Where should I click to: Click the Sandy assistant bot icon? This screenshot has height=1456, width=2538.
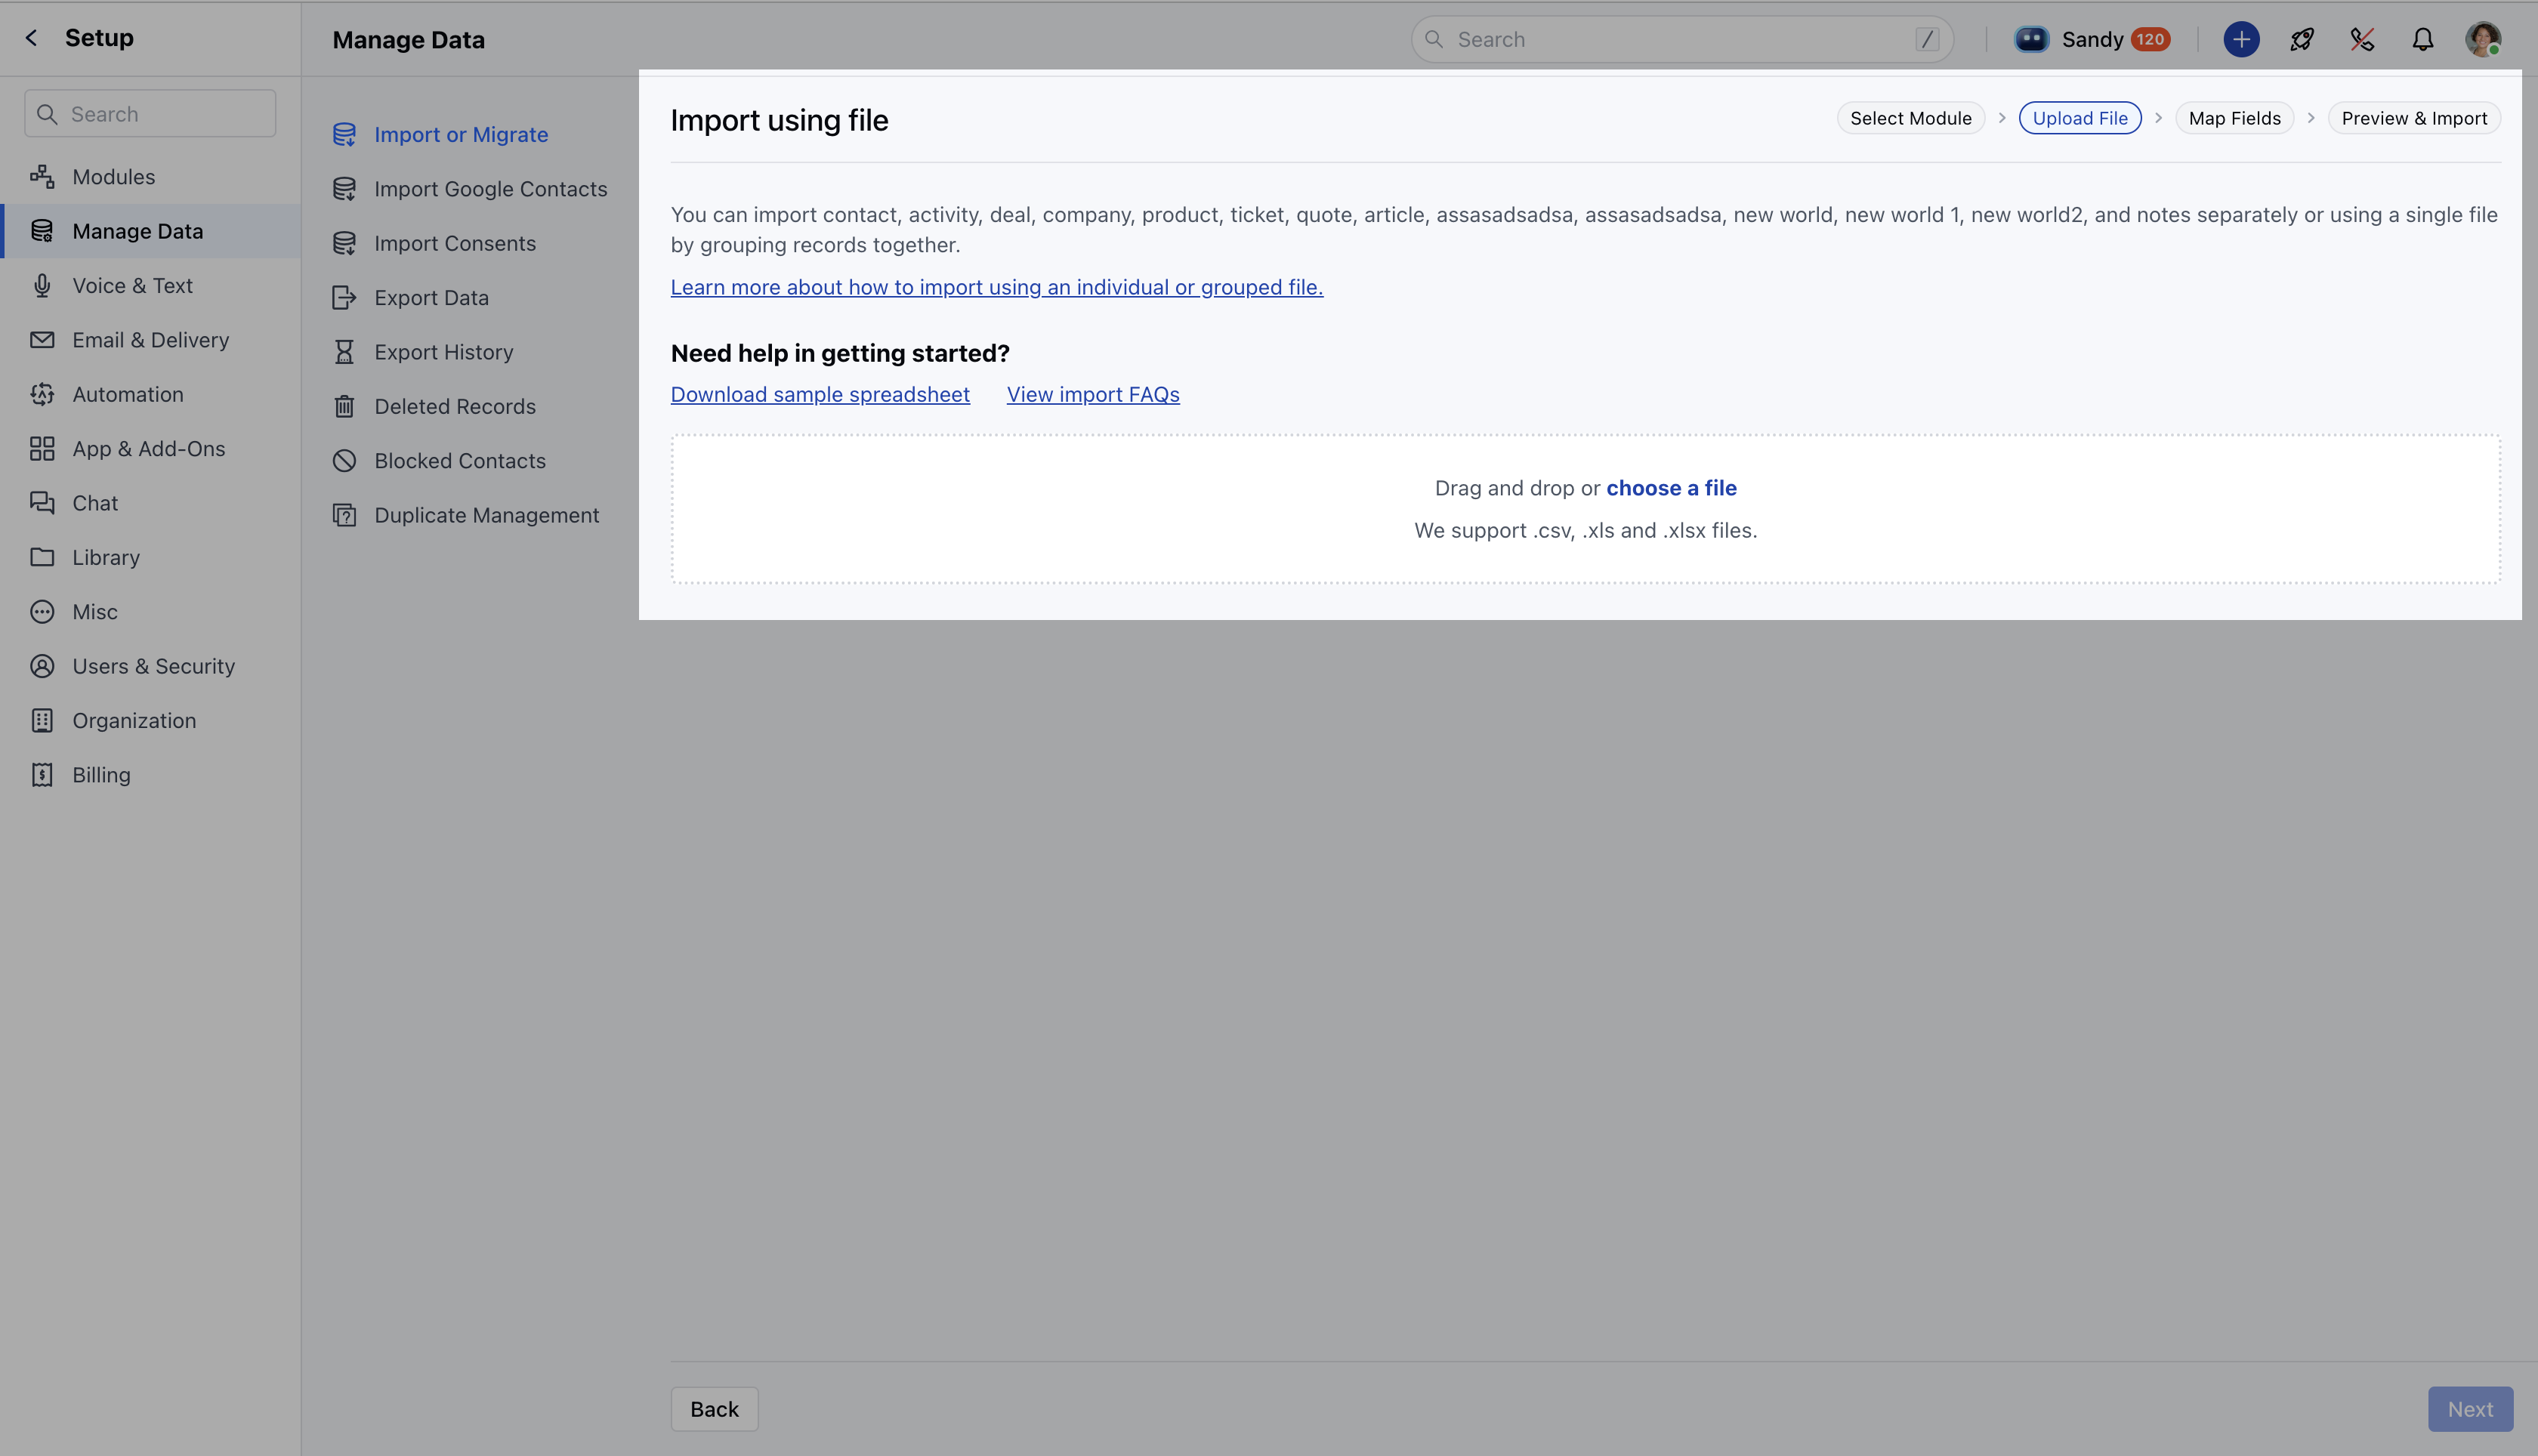pos(2030,39)
